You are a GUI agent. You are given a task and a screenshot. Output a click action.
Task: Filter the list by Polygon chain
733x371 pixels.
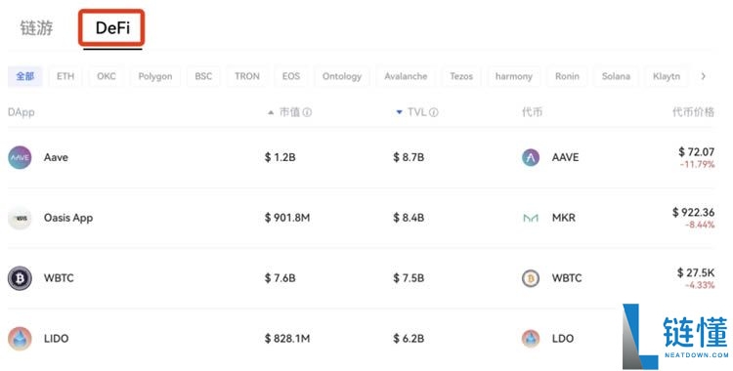point(155,76)
